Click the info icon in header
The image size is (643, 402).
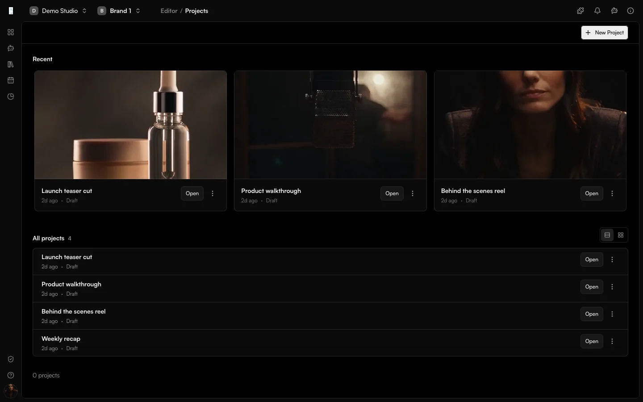pos(630,11)
